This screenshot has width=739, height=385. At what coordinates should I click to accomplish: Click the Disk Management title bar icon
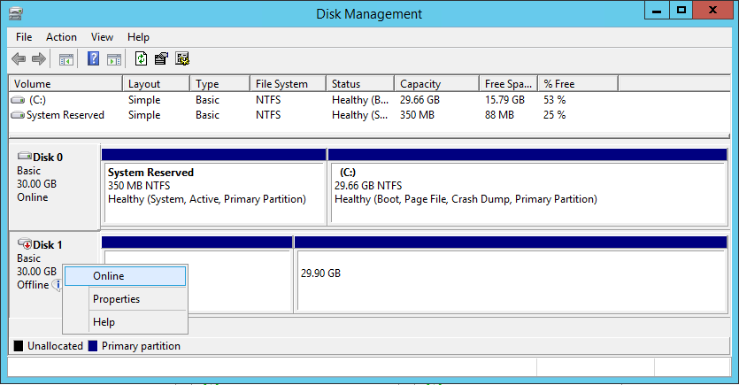pos(15,13)
